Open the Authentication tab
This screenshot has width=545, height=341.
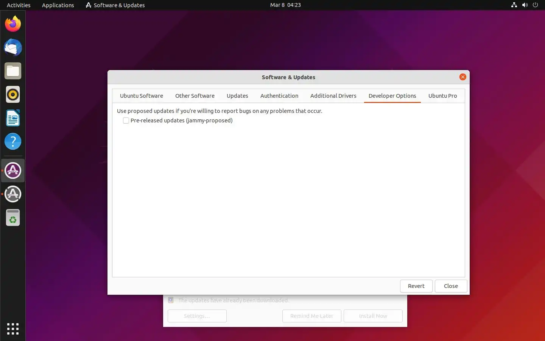pos(279,96)
